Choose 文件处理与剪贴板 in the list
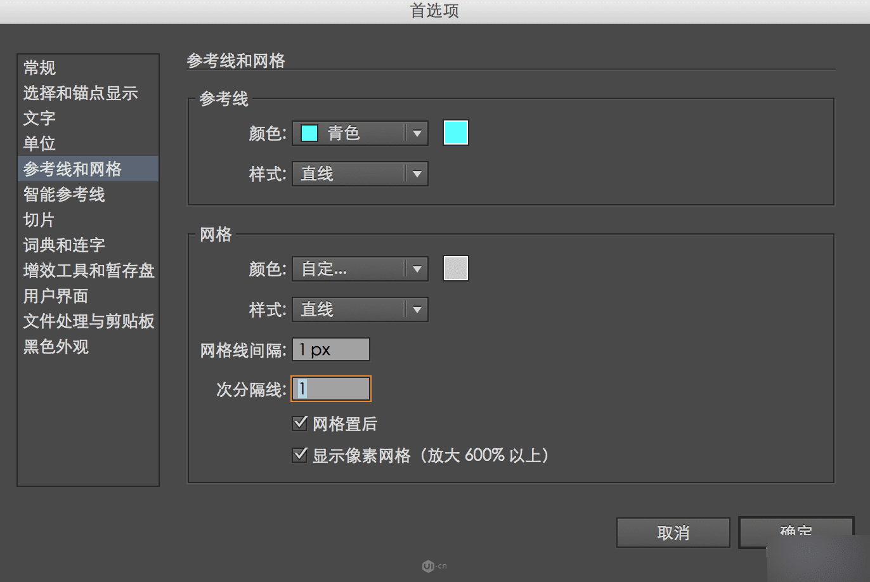This screenshot has height=582, width=870. [89, 321]
